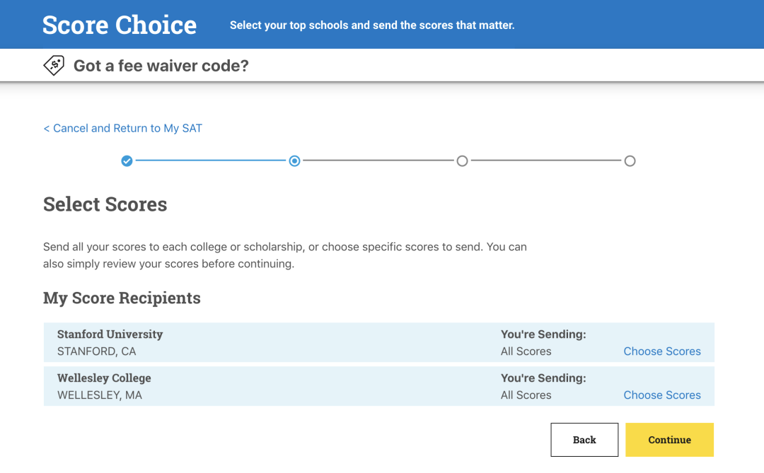This screenshot has height=473, width=764.
Task: Click the blue progress line between steps one and two
Action: tap(210, 161)
